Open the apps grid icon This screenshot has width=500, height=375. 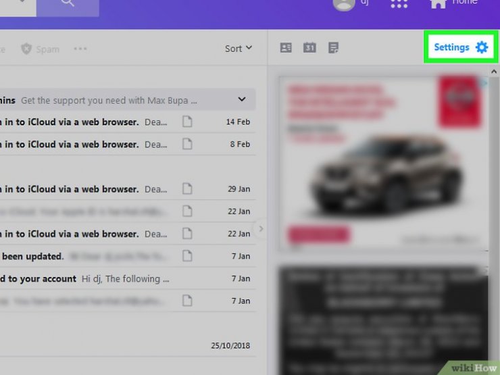399,3
